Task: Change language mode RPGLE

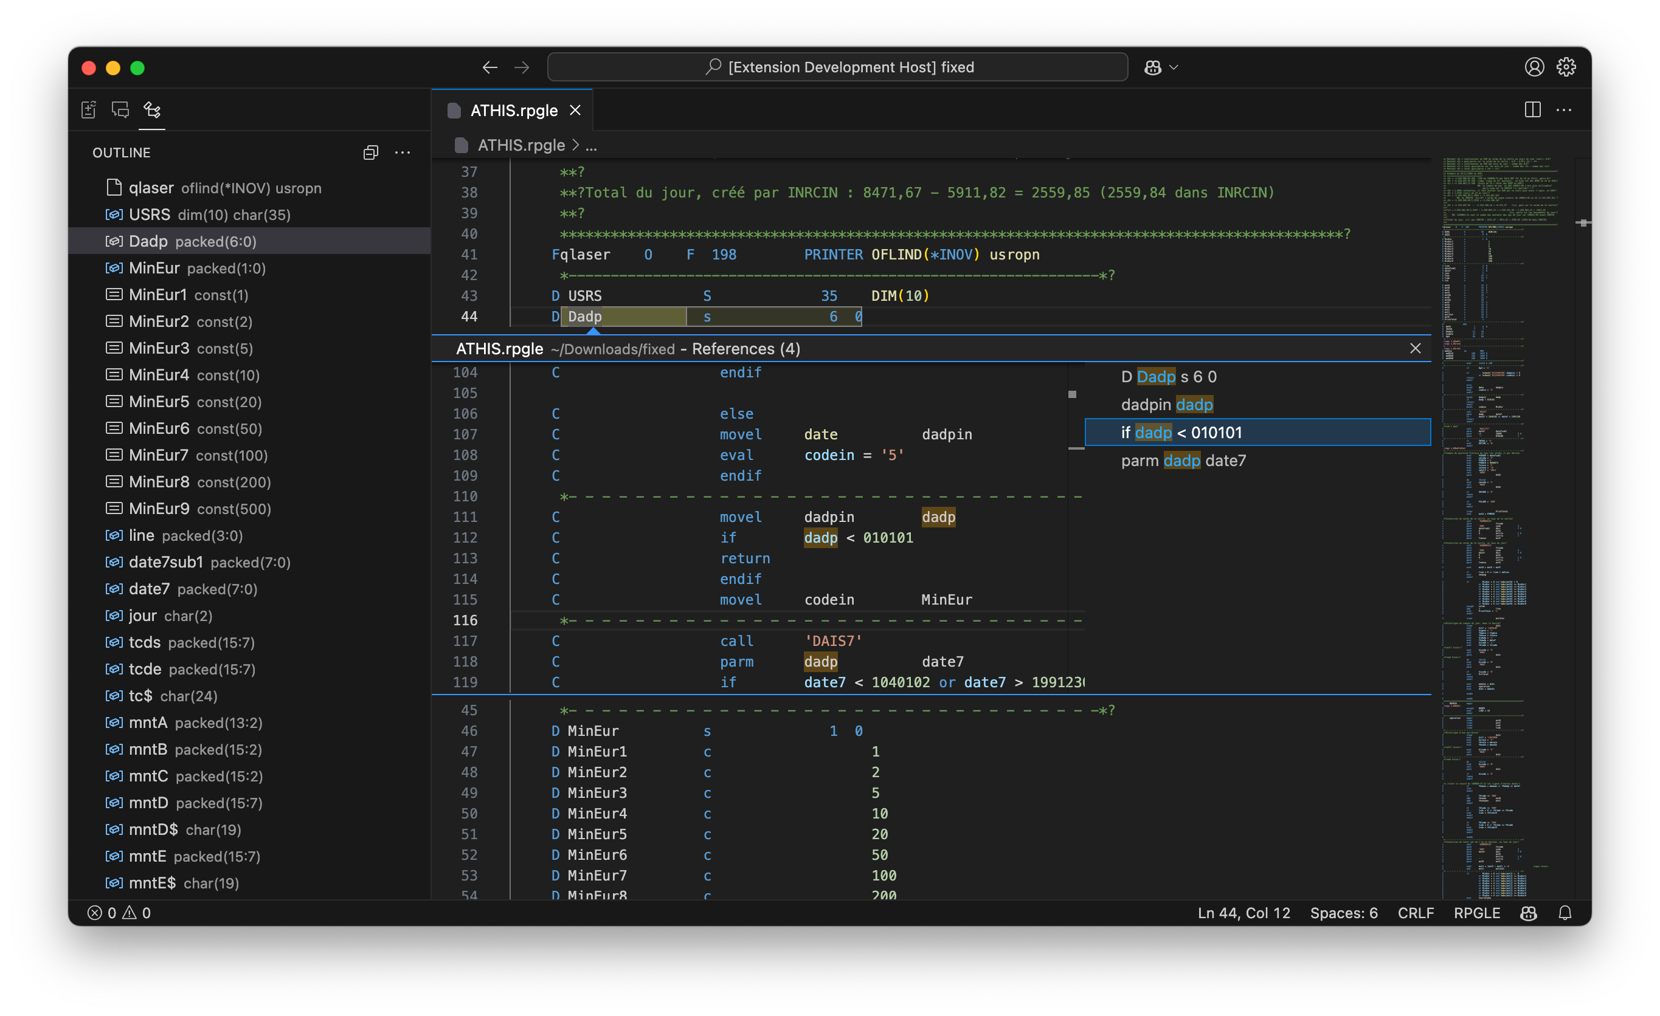Action: pyautogui.click(x=1476, y=913)
